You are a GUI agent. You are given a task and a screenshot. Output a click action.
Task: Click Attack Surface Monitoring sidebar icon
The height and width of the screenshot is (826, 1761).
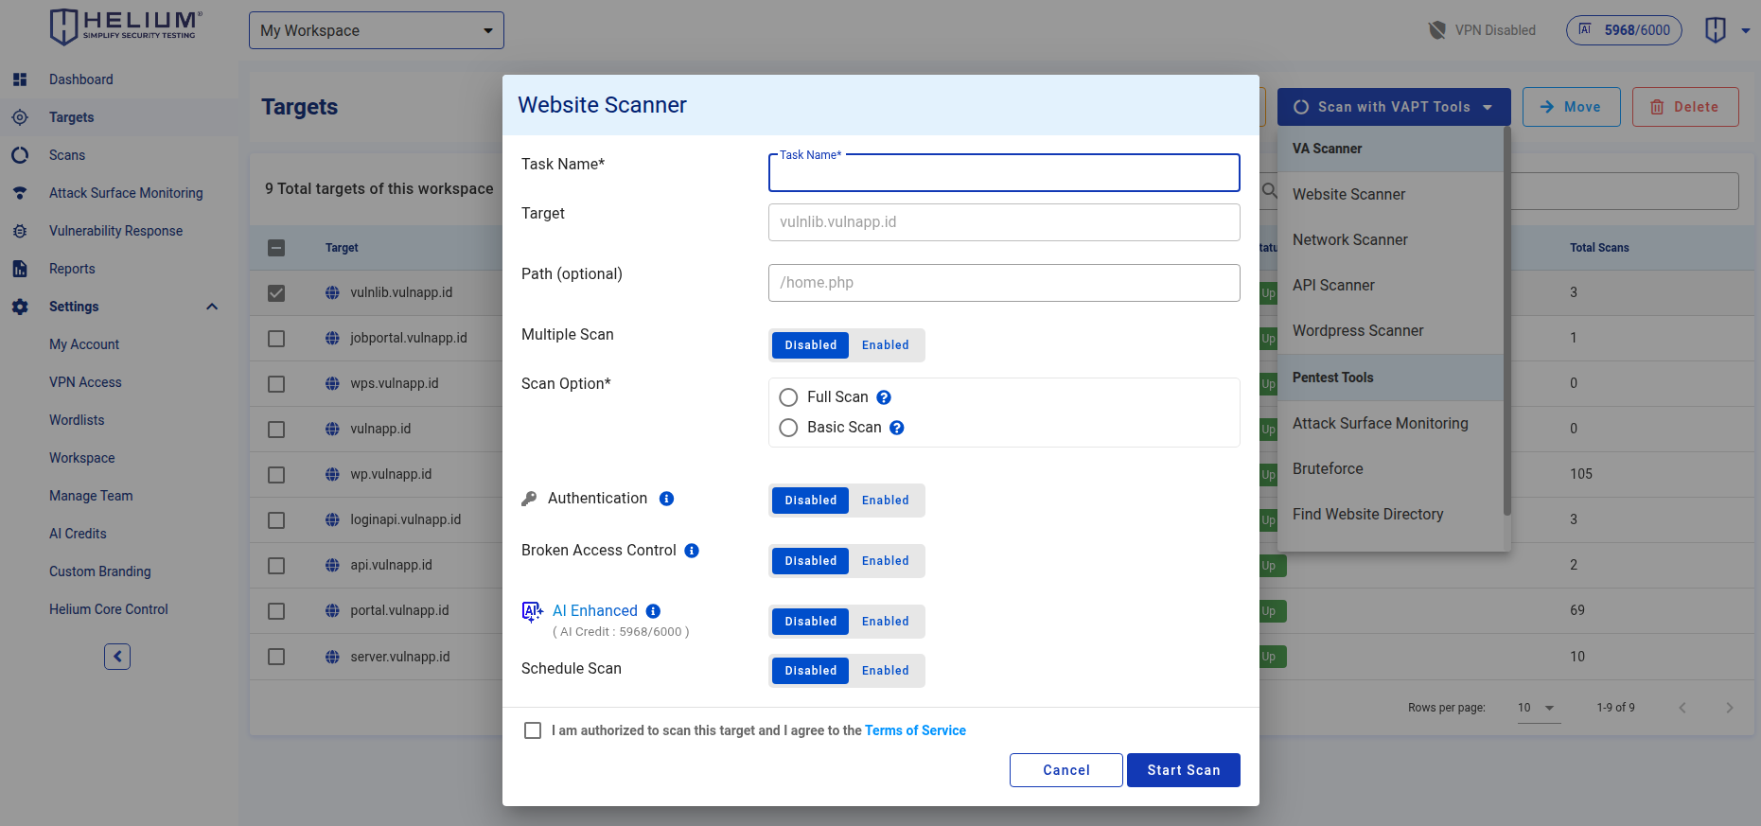tap(20, 193)
